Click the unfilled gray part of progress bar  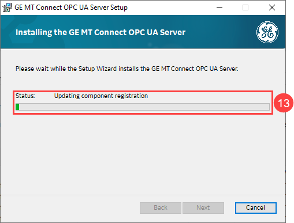pyautogui.click(x=144, y=107)
